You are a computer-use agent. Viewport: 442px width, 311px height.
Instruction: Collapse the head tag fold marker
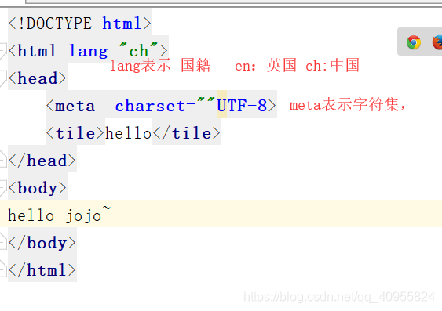pos(3,78)
